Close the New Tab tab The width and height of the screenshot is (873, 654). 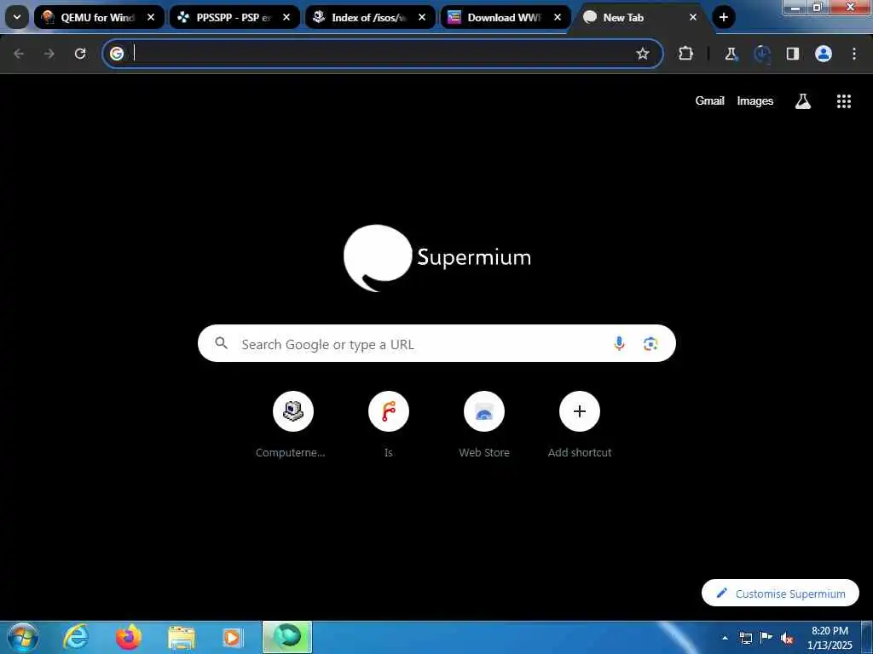693,17
